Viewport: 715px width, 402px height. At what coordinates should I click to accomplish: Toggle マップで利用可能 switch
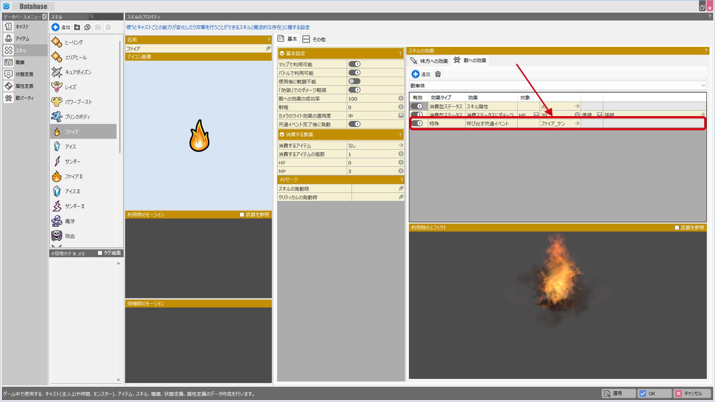click(354, 64)
